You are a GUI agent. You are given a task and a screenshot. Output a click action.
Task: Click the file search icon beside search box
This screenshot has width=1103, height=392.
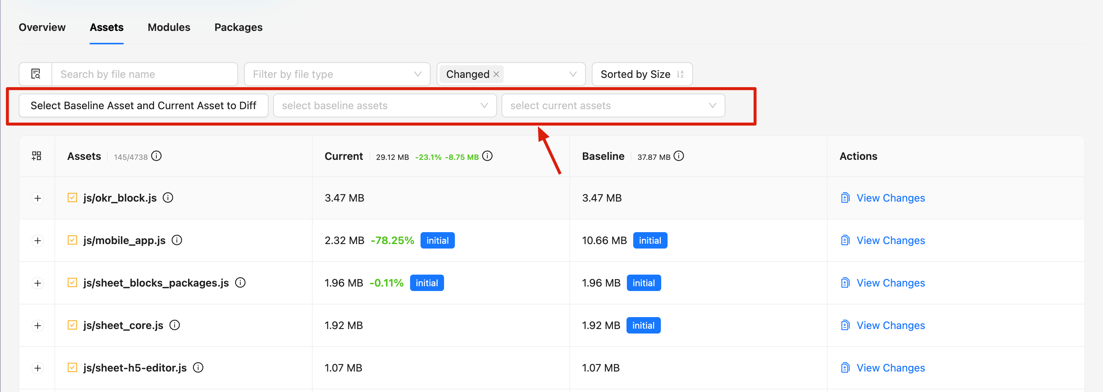tap(35, 74)
